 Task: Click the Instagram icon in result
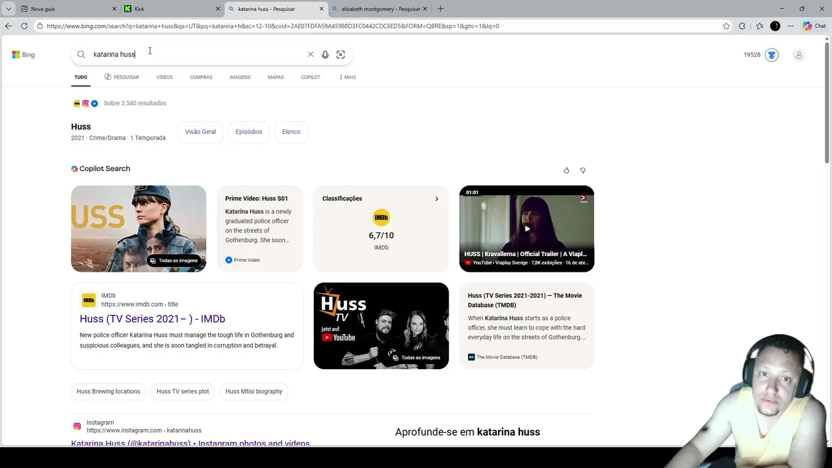77,426
